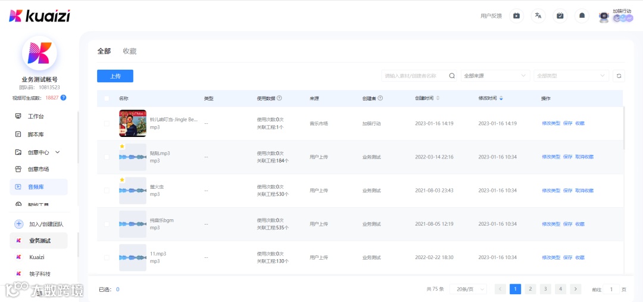Click the info icon beside 创建者 header
Viewport: 643px width, 302px height.
pyautogui.click(x=380, y=98)
